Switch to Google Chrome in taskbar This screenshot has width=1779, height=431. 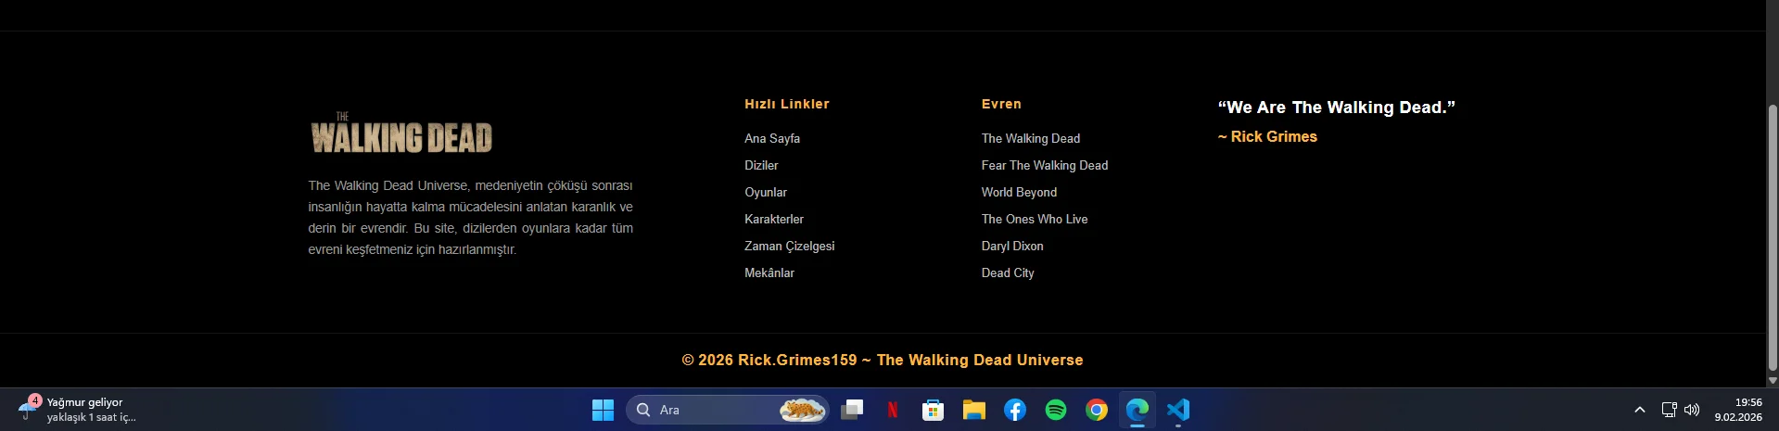point(1096,410)
